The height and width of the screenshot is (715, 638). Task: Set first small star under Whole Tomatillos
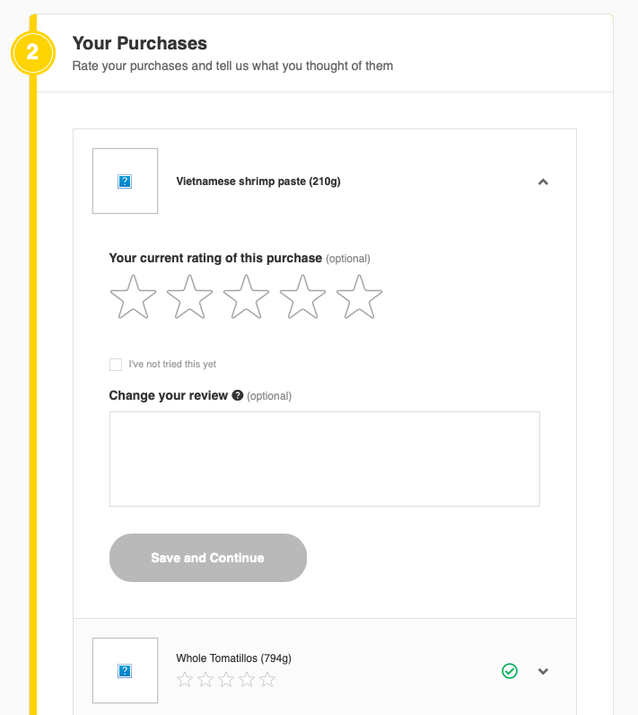[x=185, y=679]
